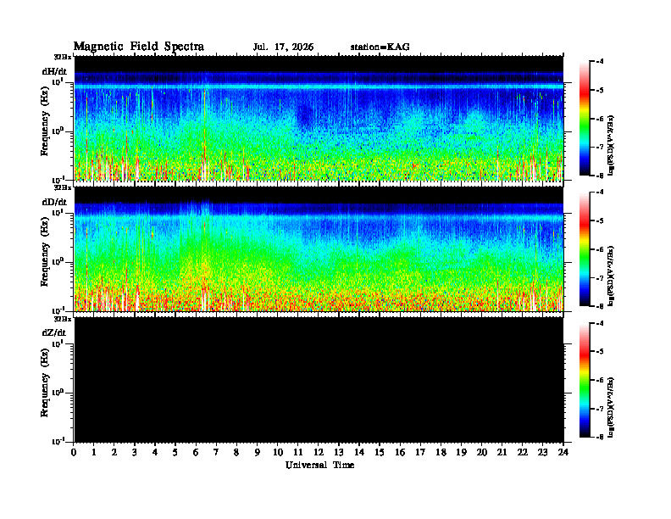The height and width of the screenshot is (519, 671).
Task: Click the -4 value on dH/dt color scale
Action: [x=600, y=62]
